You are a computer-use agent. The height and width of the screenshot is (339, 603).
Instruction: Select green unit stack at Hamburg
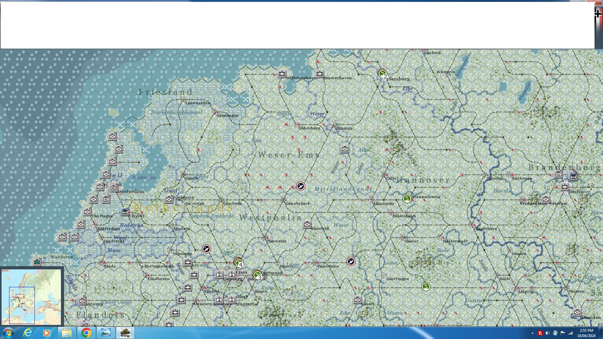(383, 74)
